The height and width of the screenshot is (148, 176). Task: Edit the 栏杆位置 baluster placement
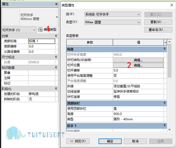138,65
